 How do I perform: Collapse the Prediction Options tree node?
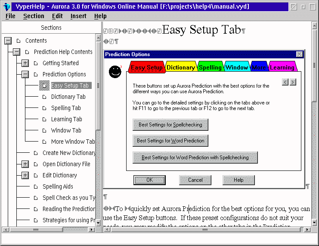pyautogui.click(x=25, y=74)
